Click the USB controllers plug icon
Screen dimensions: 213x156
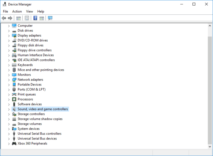pyautogui.click(x=14, y=134)
